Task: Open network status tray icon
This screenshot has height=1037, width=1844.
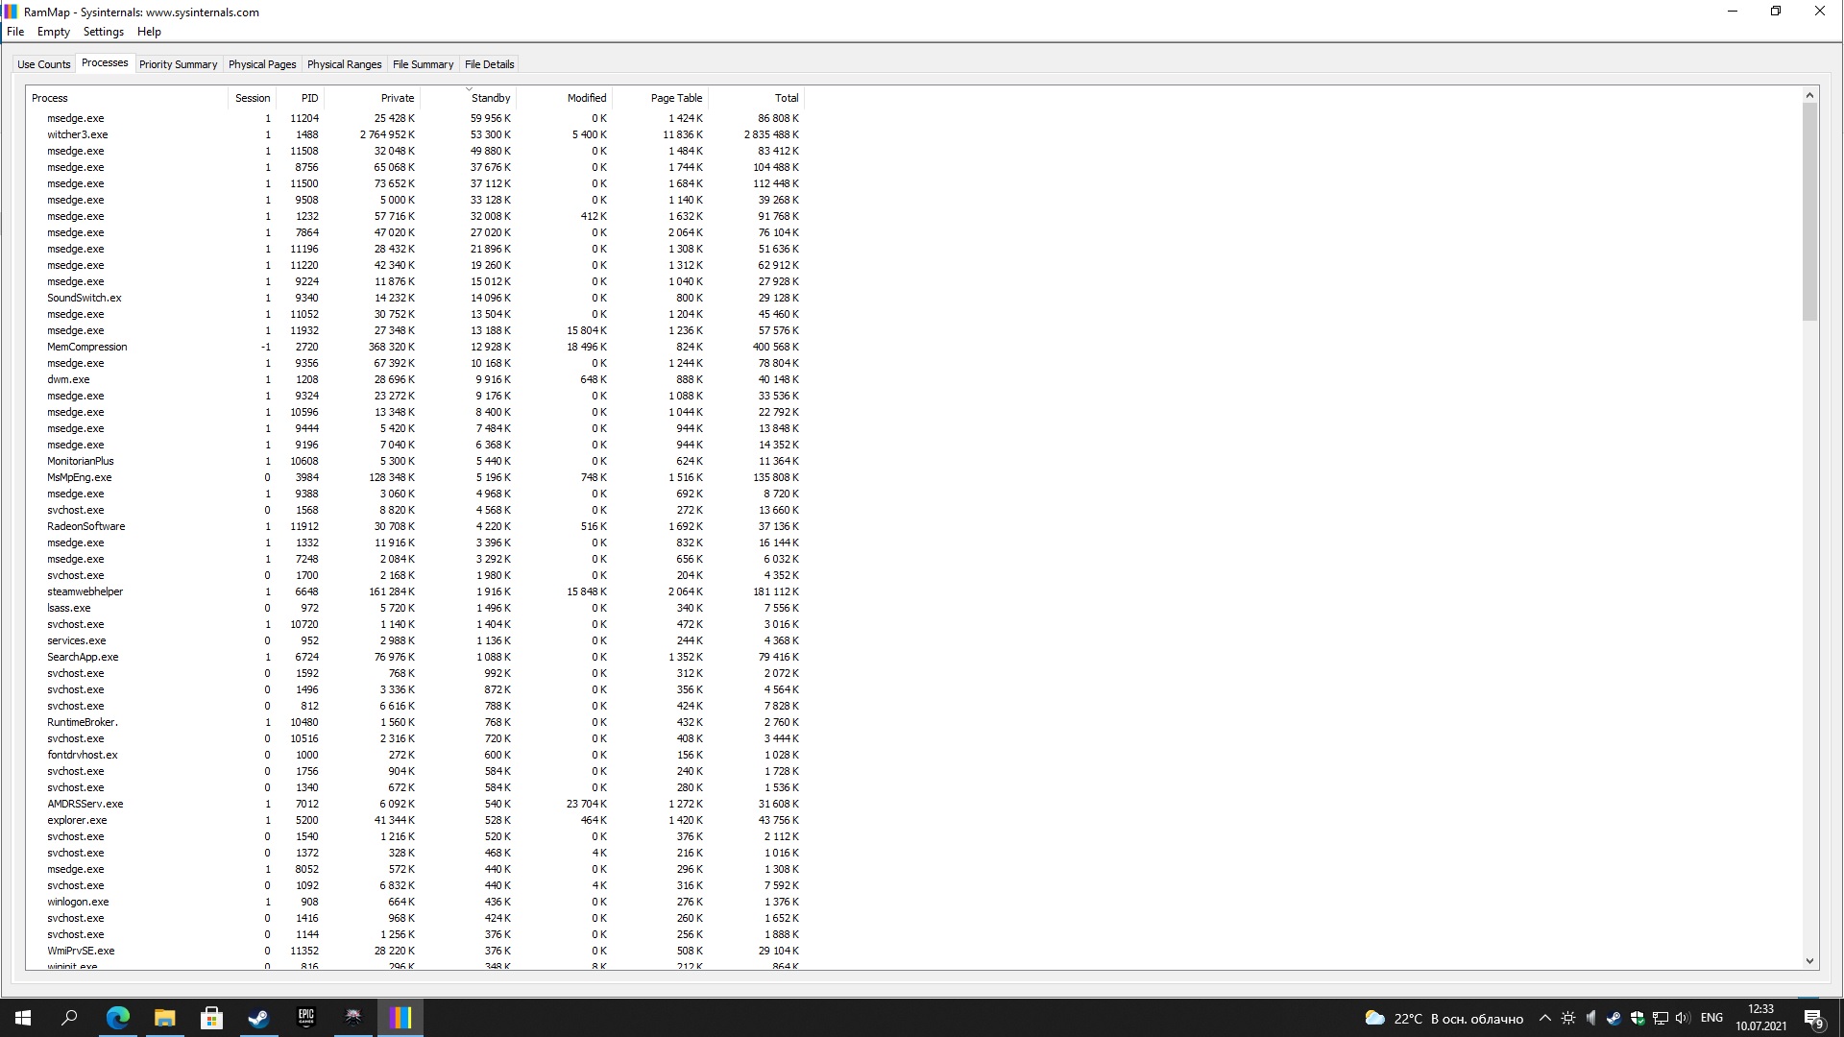Action: point(1661,1018)
